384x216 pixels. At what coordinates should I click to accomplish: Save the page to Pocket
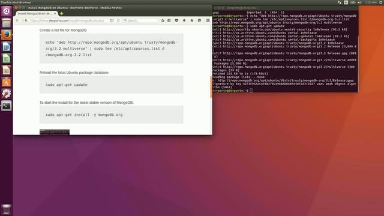click(x=176, y=20)
